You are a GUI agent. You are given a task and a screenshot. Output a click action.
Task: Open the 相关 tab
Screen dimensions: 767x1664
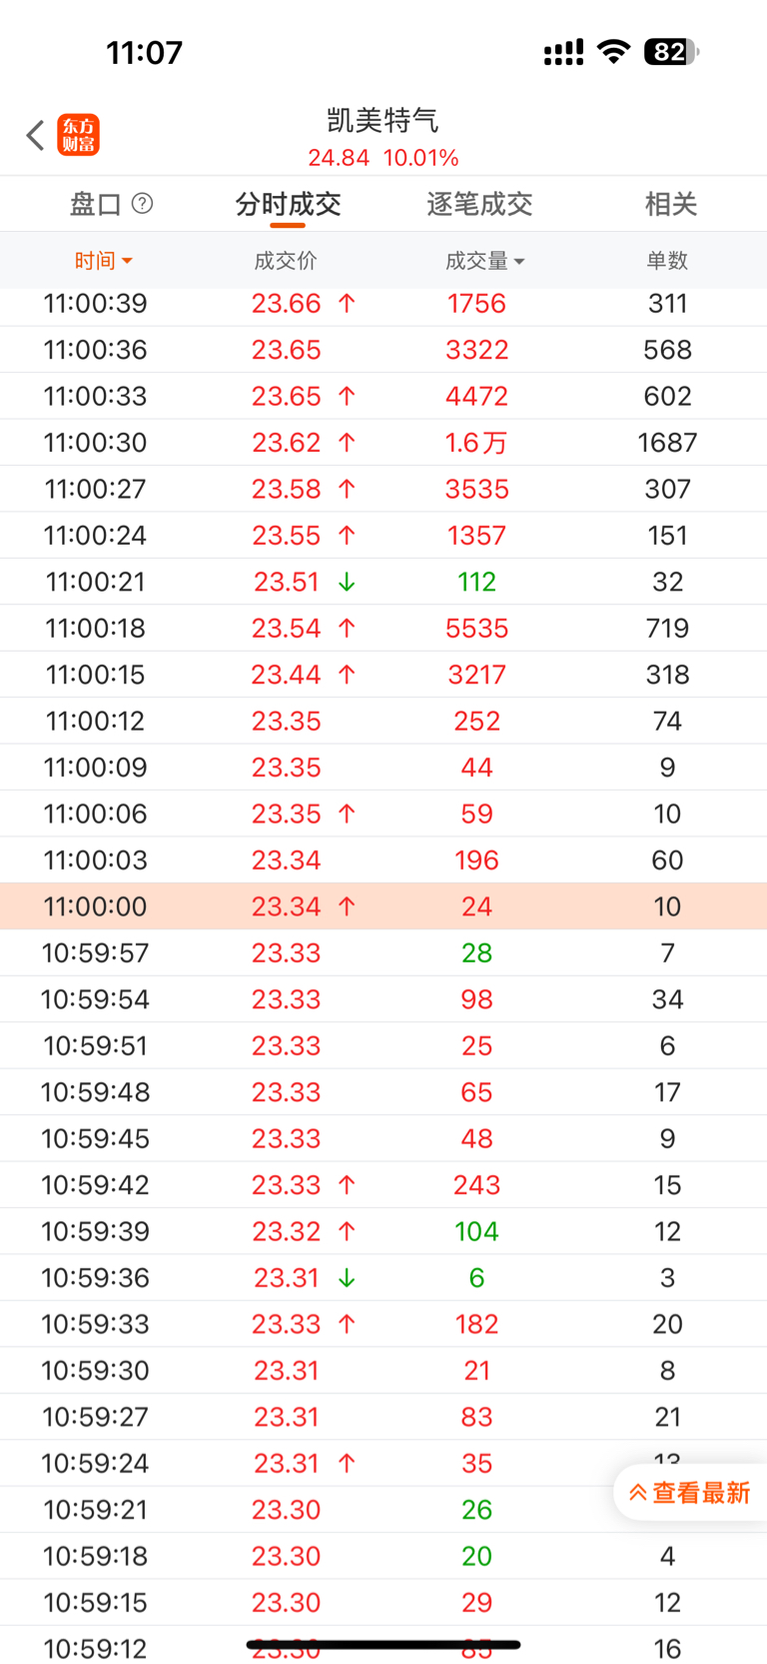pos(670,204)
